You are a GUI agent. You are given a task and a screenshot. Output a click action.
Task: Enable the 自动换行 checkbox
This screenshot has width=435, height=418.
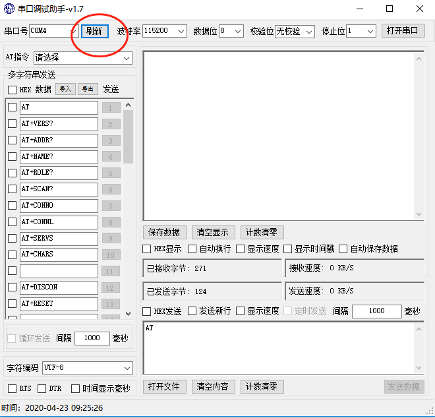192,249
